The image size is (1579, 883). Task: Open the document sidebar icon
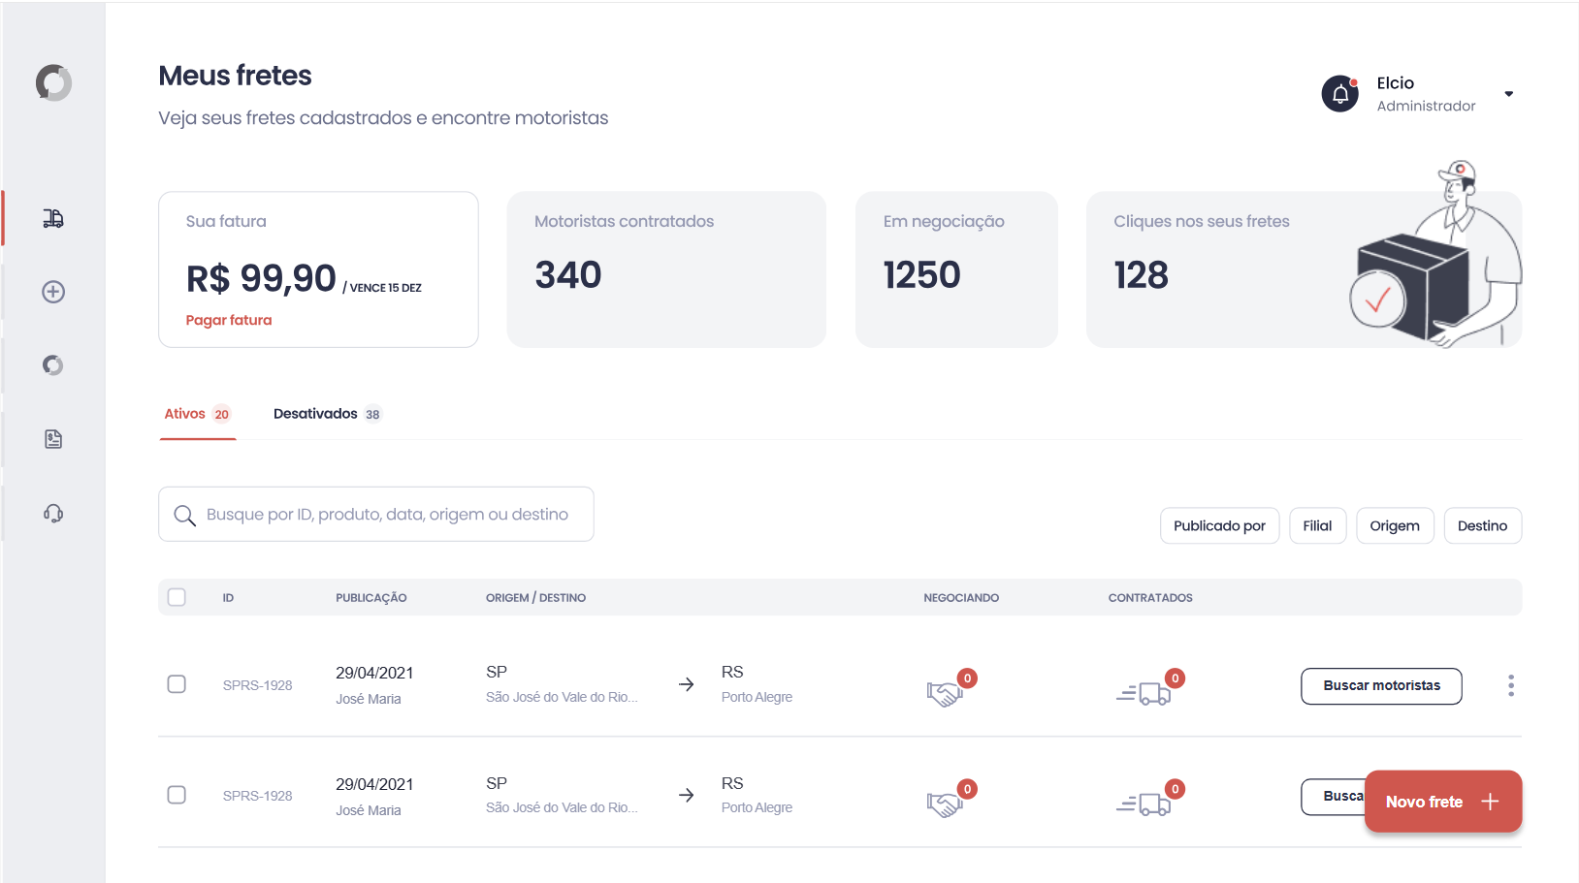[x=53, y=439]
